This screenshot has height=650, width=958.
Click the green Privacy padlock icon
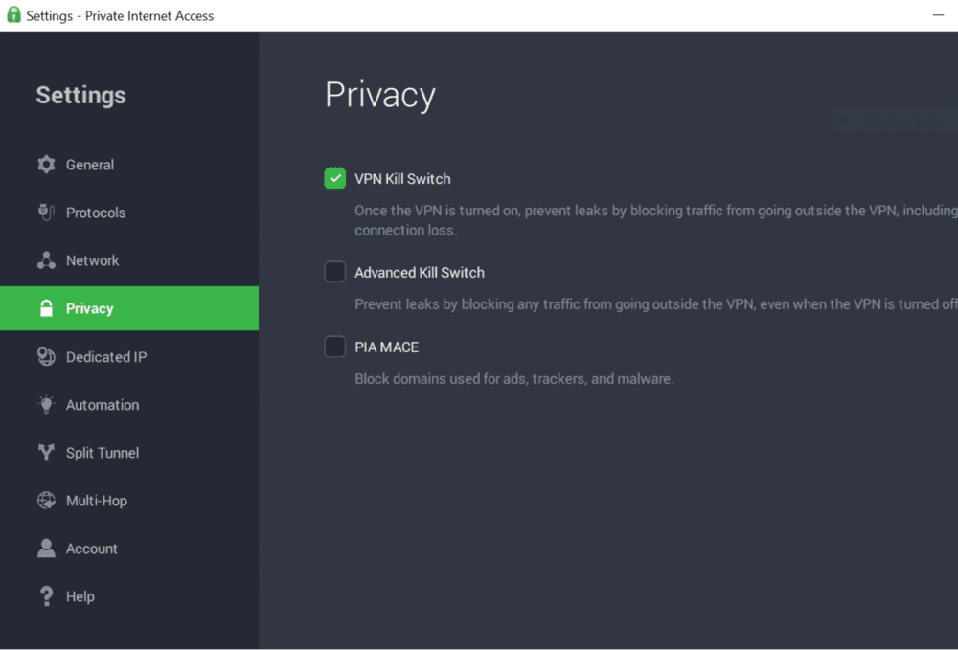(x=46, y=307)
